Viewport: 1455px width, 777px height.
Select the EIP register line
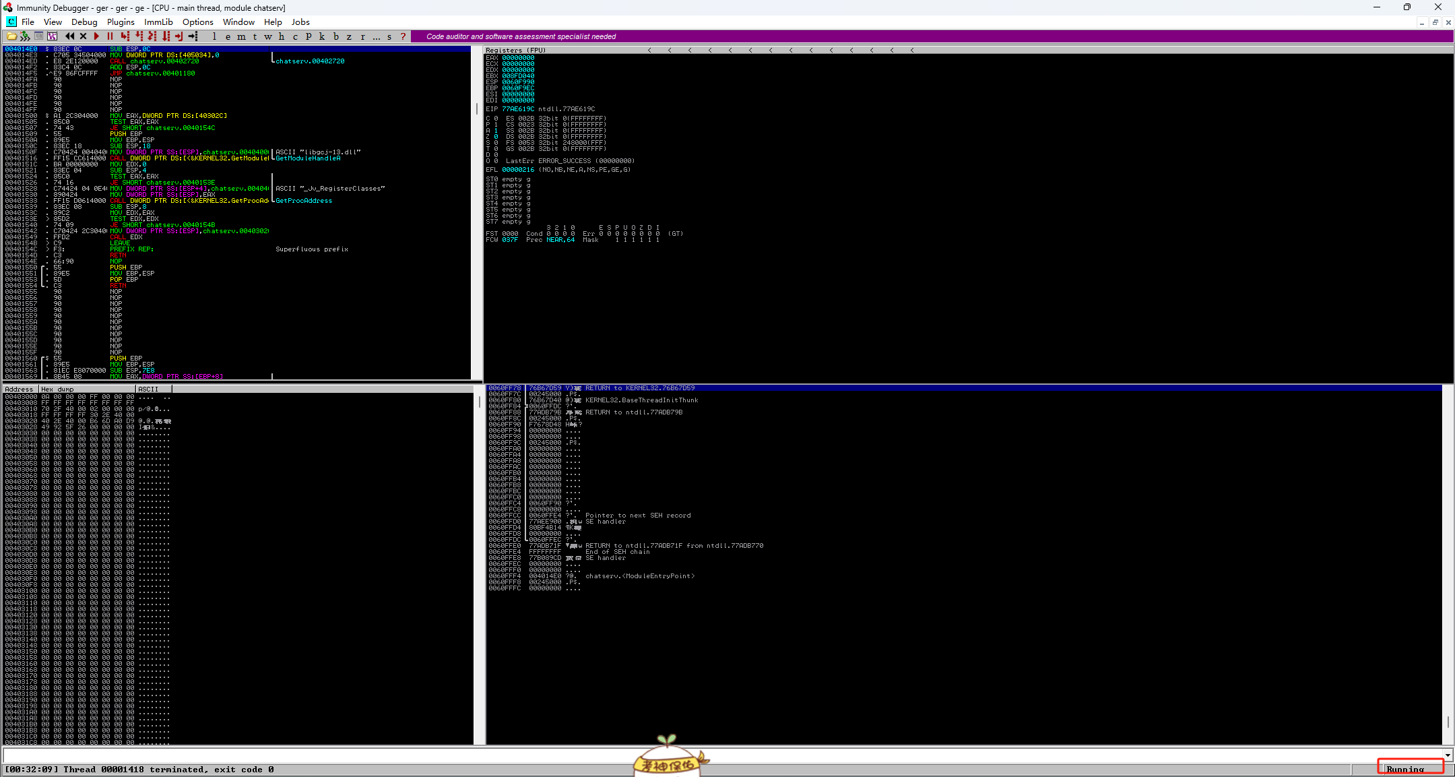click(540, 109)
